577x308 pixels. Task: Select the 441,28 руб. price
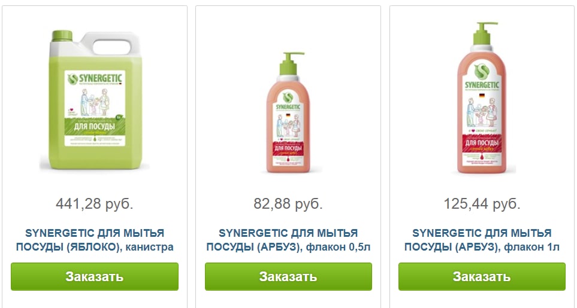click(95, 204)
